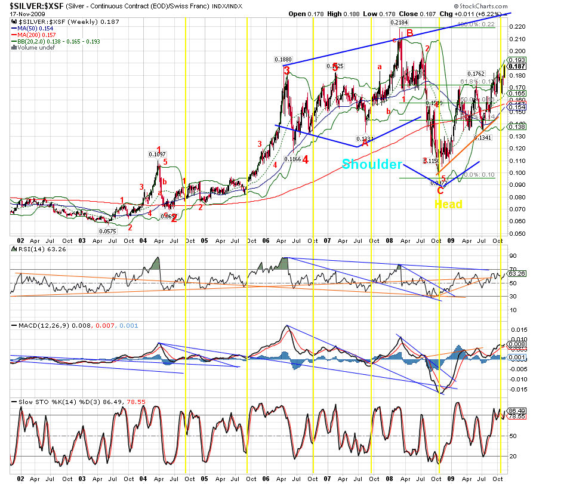567x484 pixels.
Task: Click the volume bars icon beside Volume undef
Action: 14,47
